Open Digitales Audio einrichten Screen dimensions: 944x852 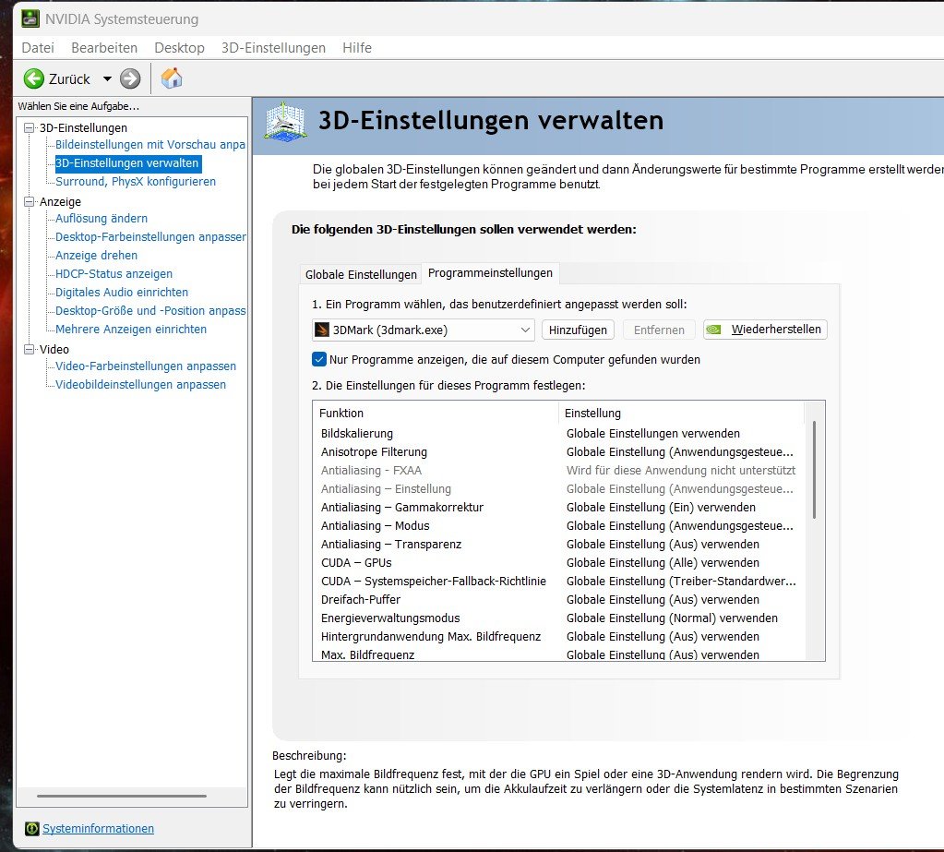pyautogui.click(x=122, y=292)
